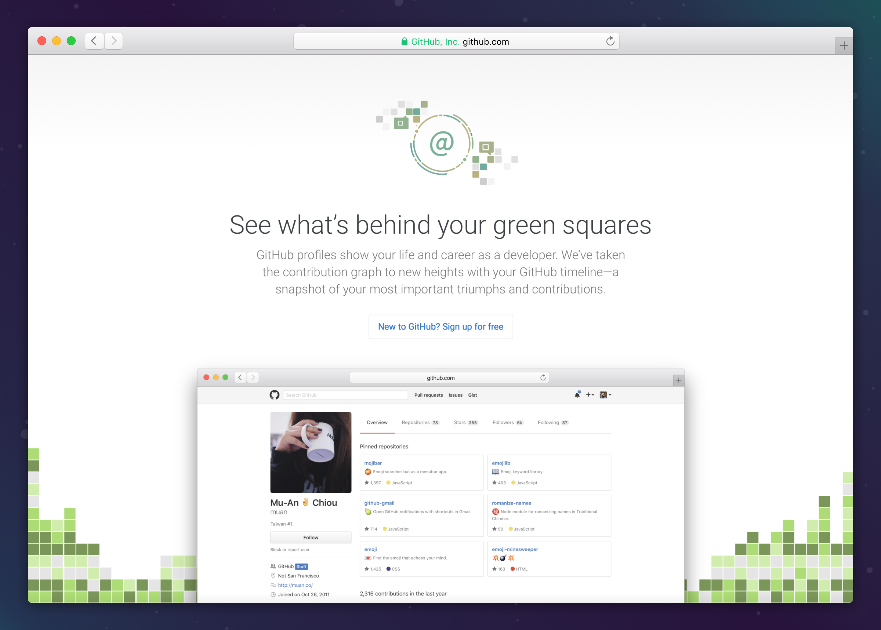Visit the http://muan.co/ website link
This screenshot has height=630, width=881.
coord(295,585)
